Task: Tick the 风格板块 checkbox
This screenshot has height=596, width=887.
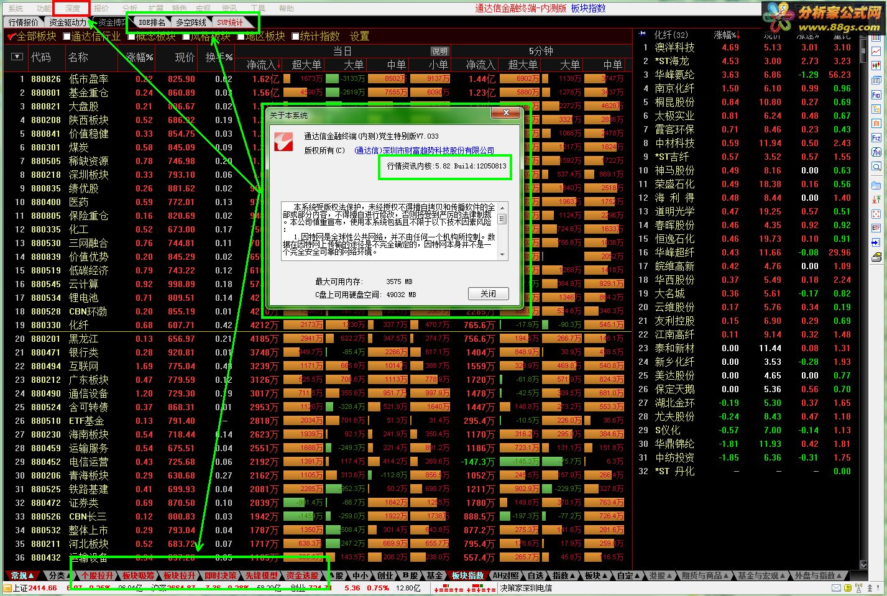Action: point(186,37)
